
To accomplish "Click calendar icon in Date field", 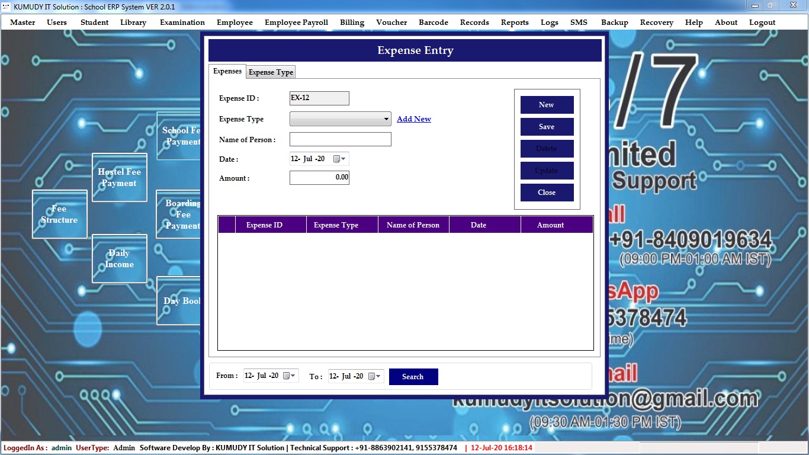I will [x=339, y=159].
